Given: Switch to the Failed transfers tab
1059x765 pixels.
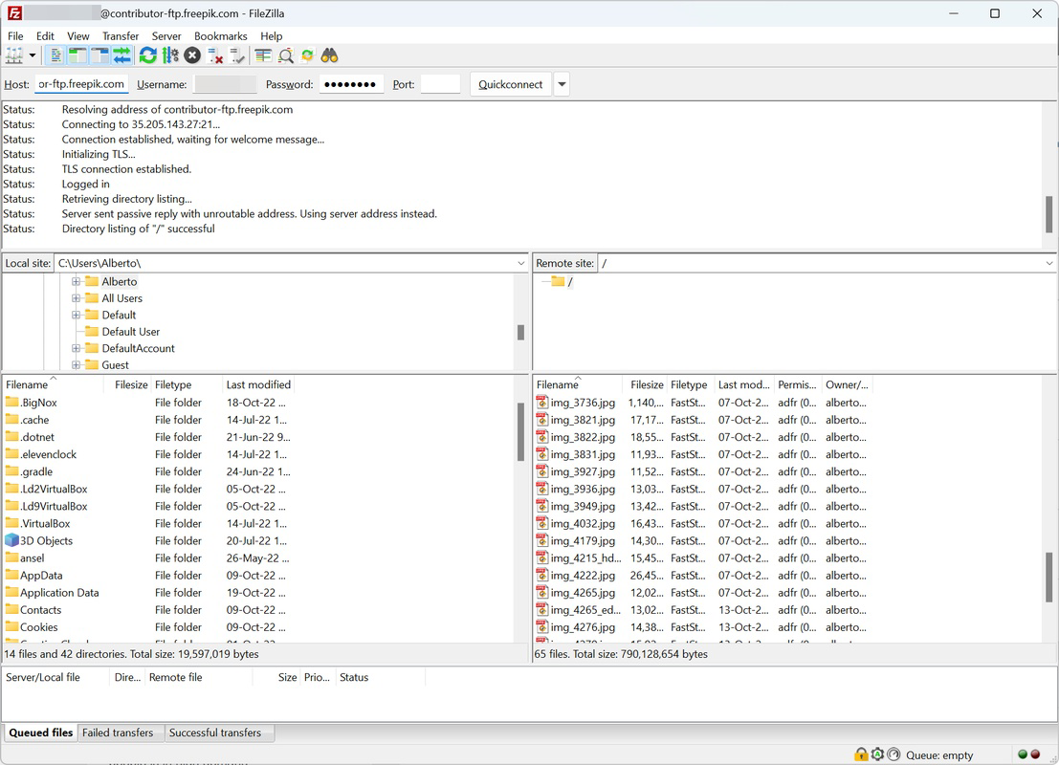Looking at the screenshot, I should pos(120,732).
